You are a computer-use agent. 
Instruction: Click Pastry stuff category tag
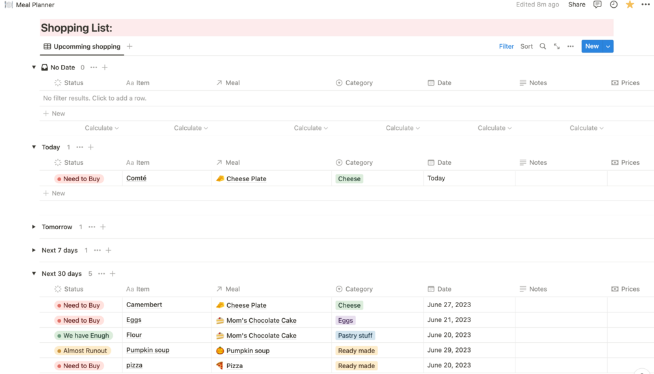pyautogui.click(x=355, y=336)
